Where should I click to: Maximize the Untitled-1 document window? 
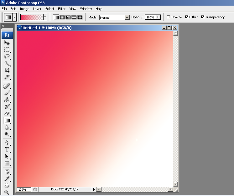click(x=169, y=28)
